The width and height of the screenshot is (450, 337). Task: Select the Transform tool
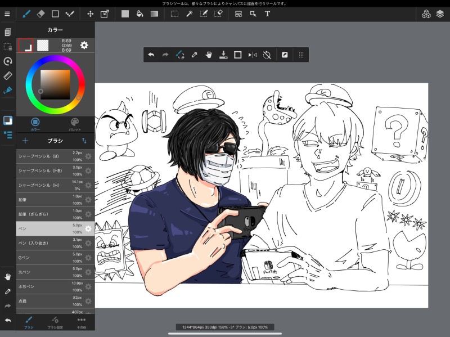pos(105,14)
